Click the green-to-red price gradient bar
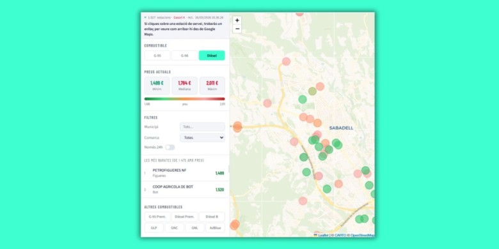499x249 pixels. 185,99
